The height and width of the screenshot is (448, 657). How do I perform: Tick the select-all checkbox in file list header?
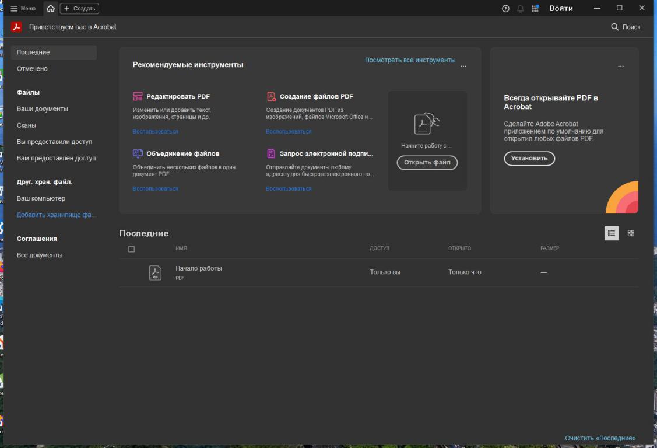(x=131, y=249)
